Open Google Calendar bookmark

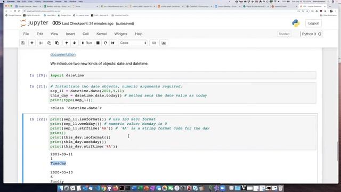[13, 15]
